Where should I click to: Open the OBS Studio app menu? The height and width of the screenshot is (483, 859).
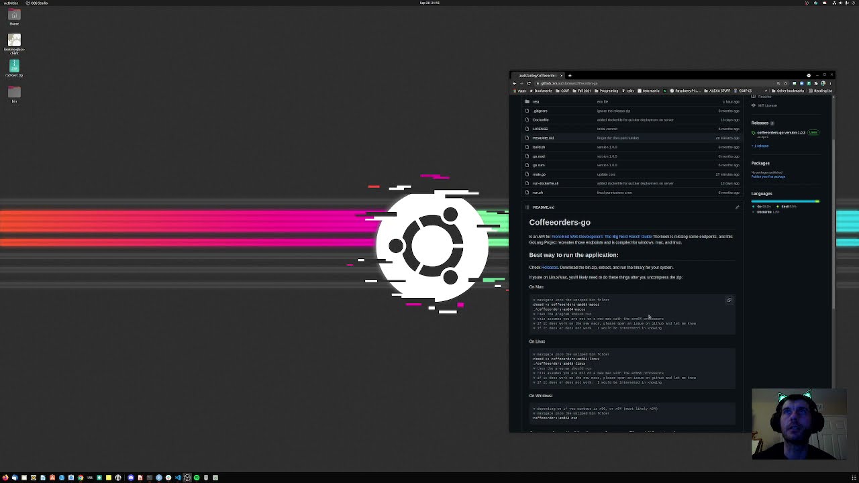pyautogui.click(x=37, y=3)
